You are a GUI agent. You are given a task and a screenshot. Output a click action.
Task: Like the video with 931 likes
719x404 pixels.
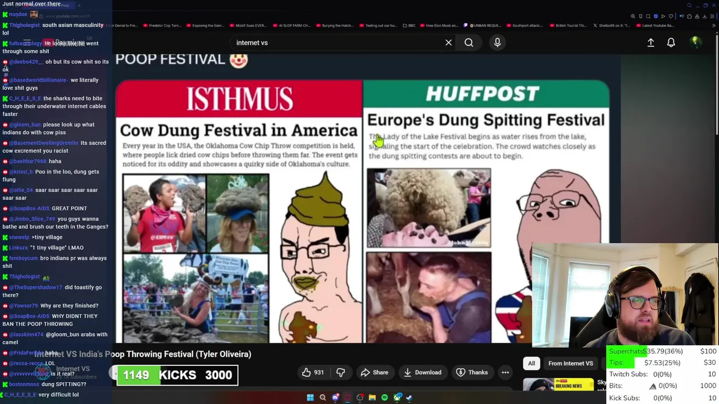click(x=313, y=373)
